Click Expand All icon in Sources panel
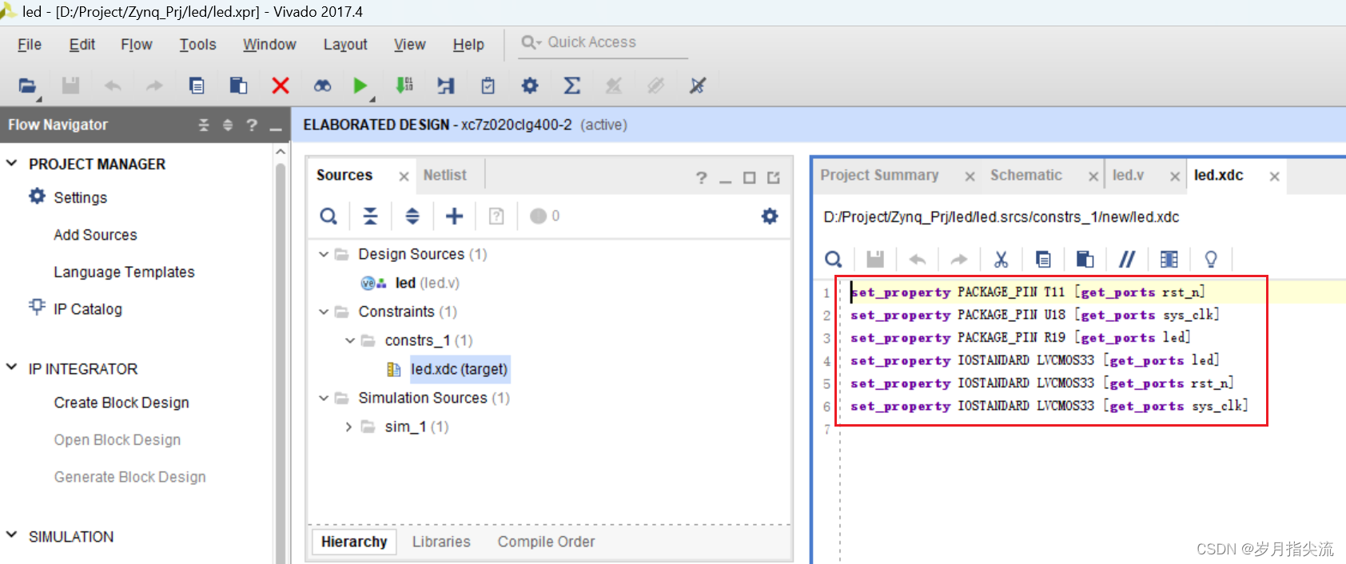Screen dimensions: 1346x564 412,216
